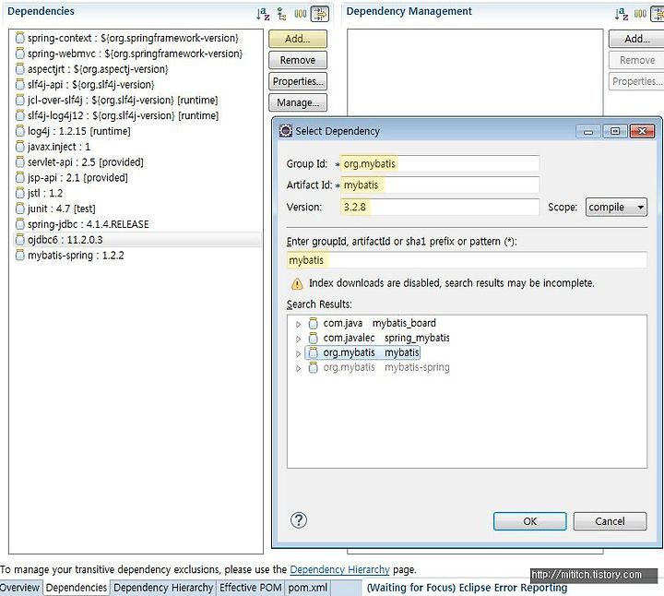Click jar icon next to jstl

19,193
